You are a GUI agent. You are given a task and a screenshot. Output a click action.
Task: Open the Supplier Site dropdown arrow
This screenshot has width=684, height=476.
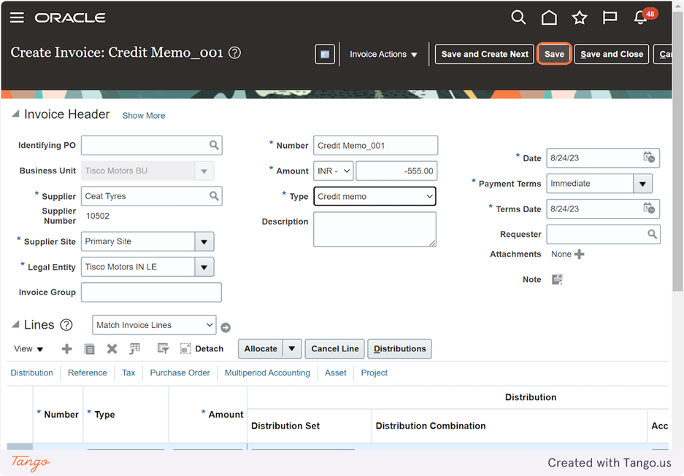[x=204, y=241]
